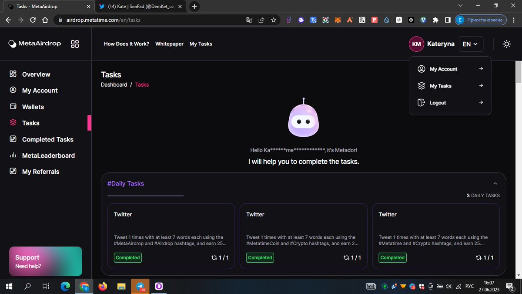Click the browser reload button
Viewport: 522px width, 294px height.
(x=33, y=20)
